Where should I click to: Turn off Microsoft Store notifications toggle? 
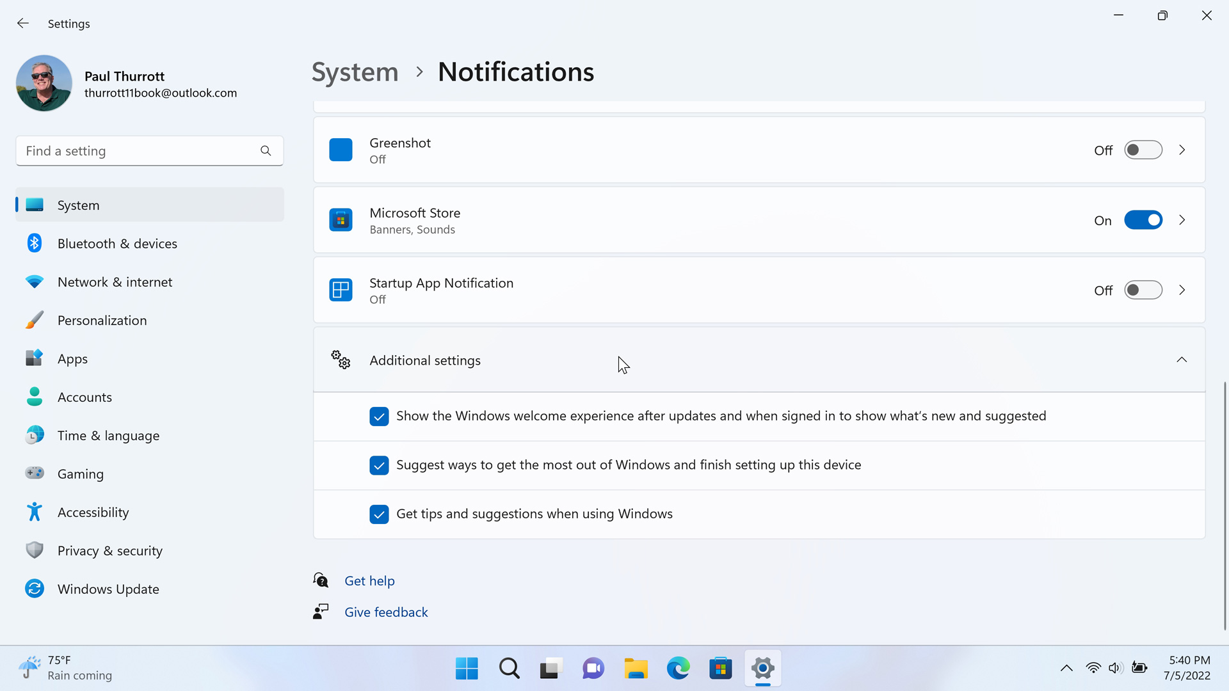coord(1143,220)
